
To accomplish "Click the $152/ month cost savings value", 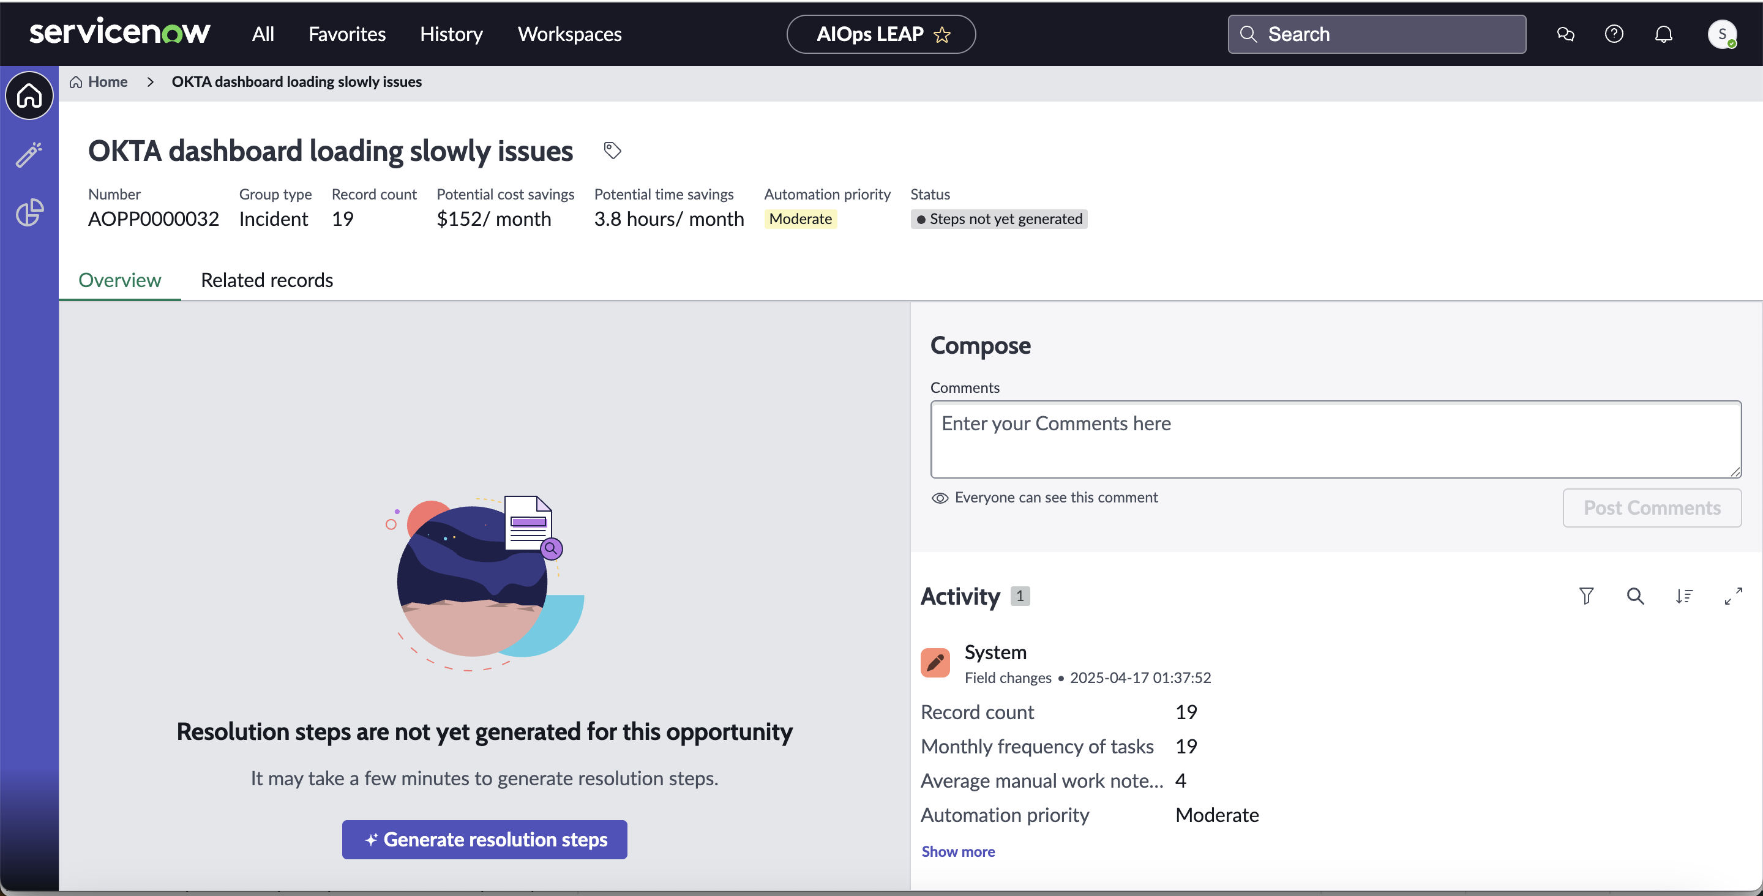I will coord(493,219).
